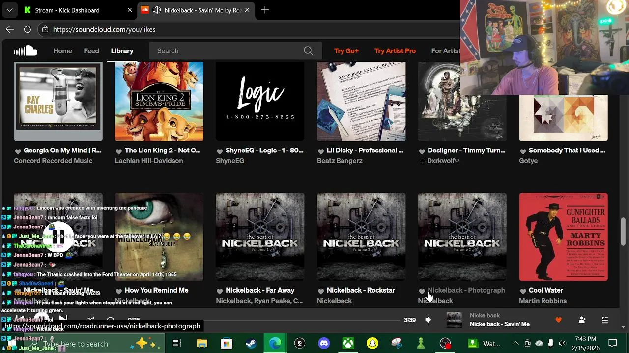The height and width of the screenshot is (353, 629).
Task: Unlike Desiigner Timmy Turner track
Action: (422, 151)
